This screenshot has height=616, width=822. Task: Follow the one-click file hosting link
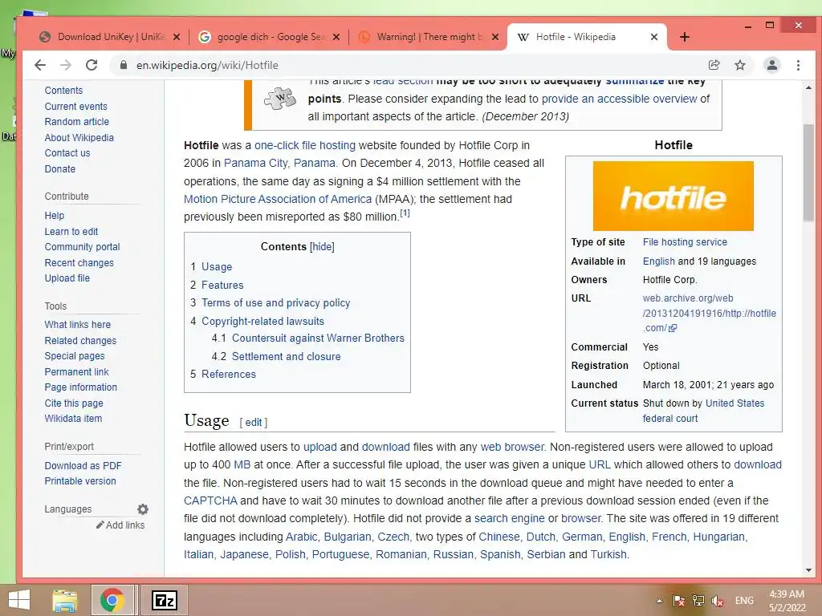pos(304,145)
